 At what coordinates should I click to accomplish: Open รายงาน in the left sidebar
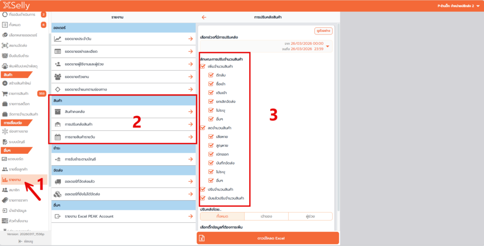(15, 179)
